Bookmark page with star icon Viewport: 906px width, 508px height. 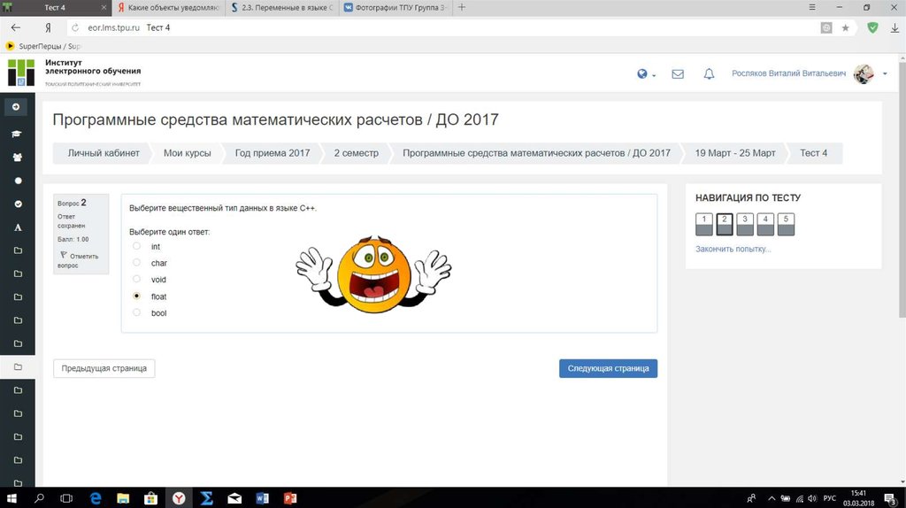[x=845, y=27]
